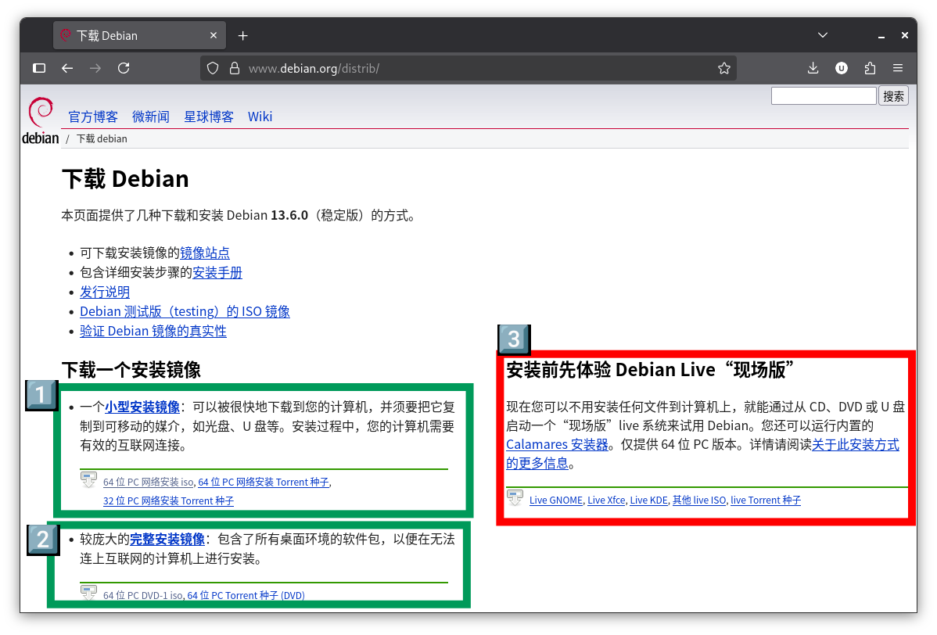Open the 镜像站点 link

(205, 253)
